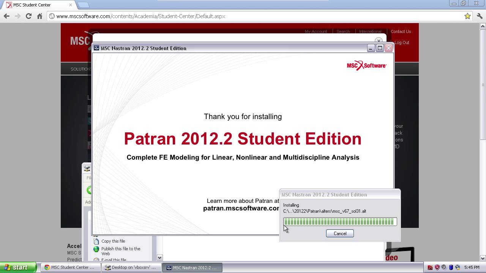Click the Patran 2012.2 Student Edition heading

243,139
